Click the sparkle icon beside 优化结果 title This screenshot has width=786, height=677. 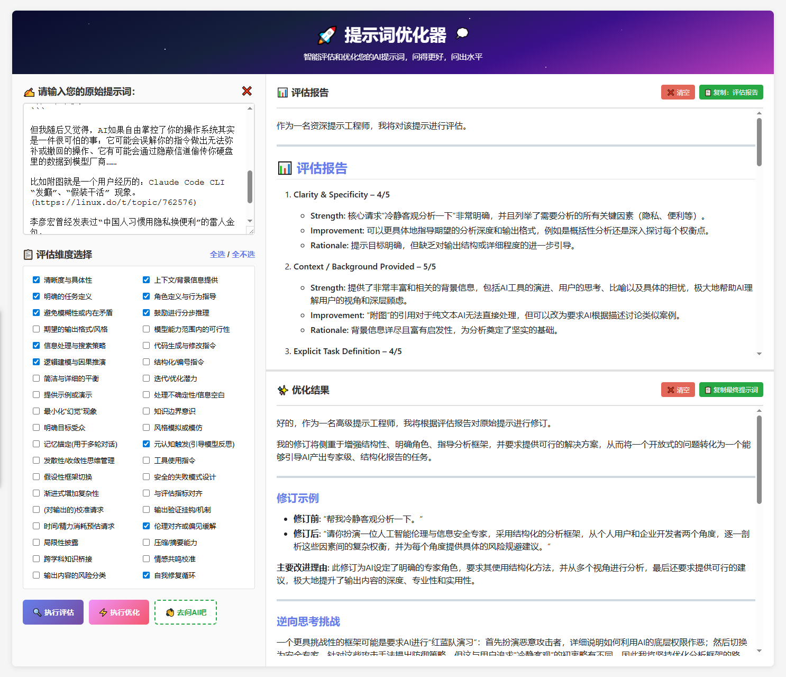pos(282,390)
